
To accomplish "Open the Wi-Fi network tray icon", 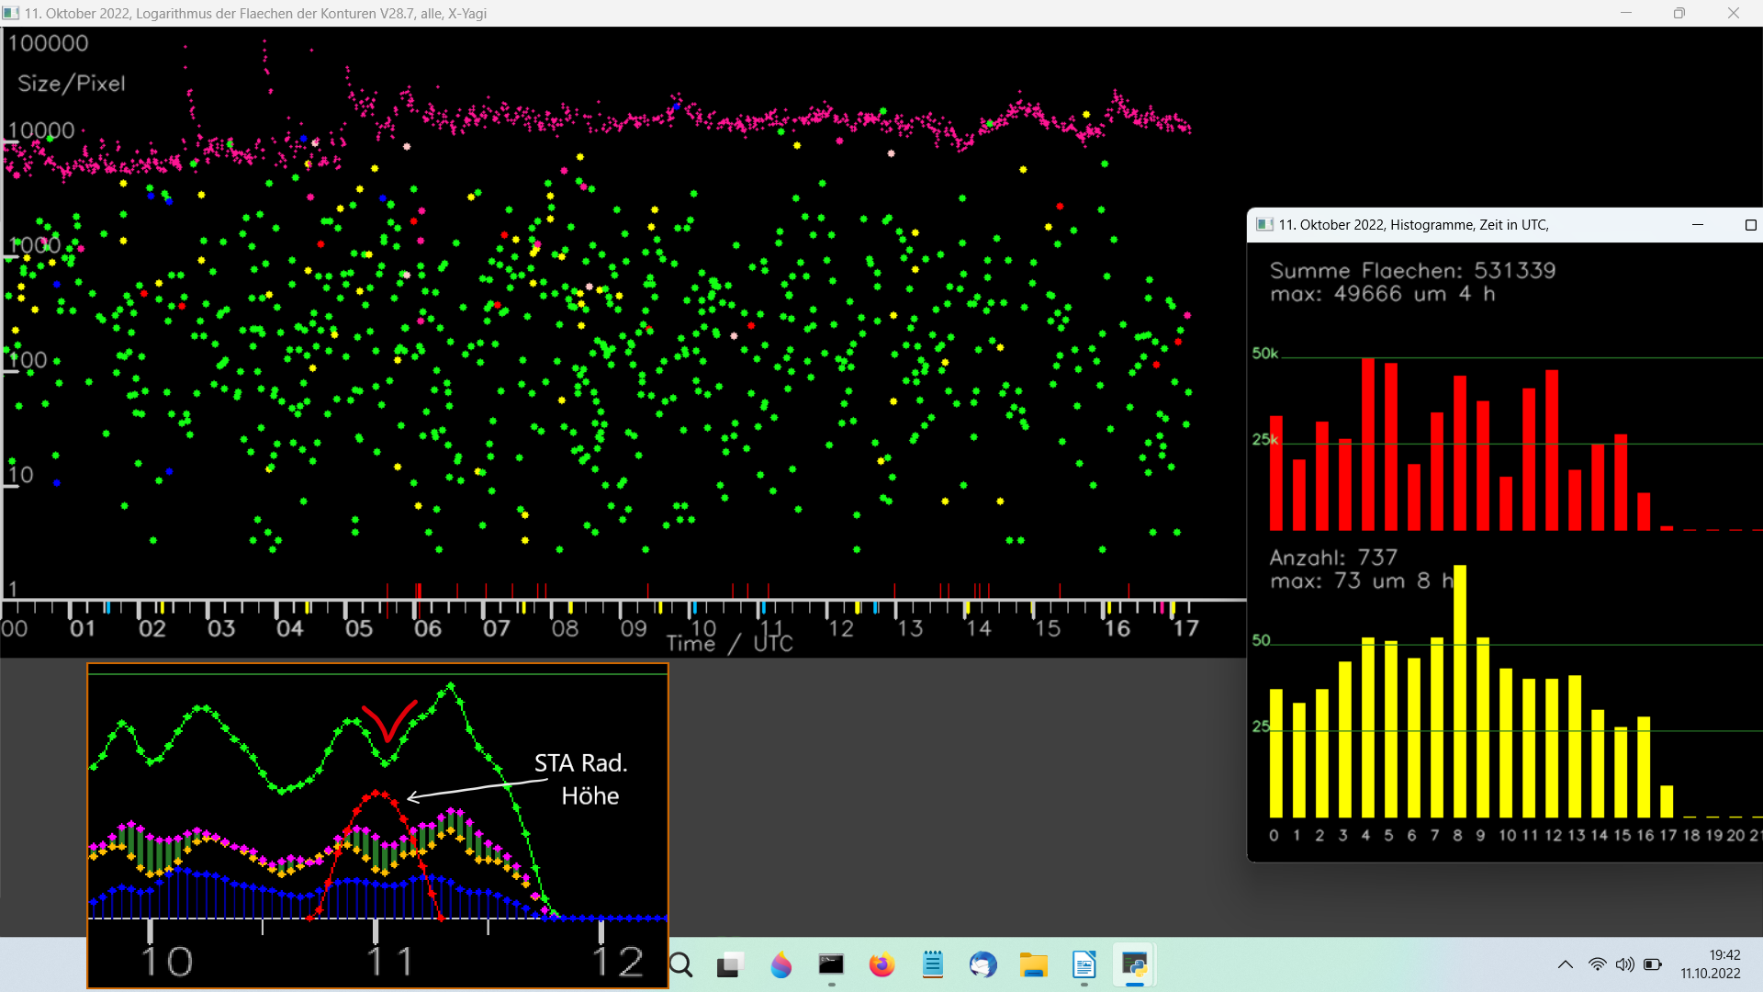I will [1598, 964].
